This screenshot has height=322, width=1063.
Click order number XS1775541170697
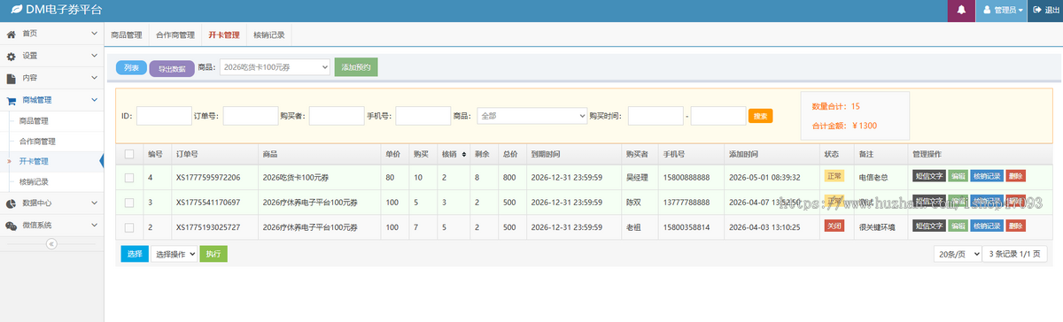click(207, 202)
